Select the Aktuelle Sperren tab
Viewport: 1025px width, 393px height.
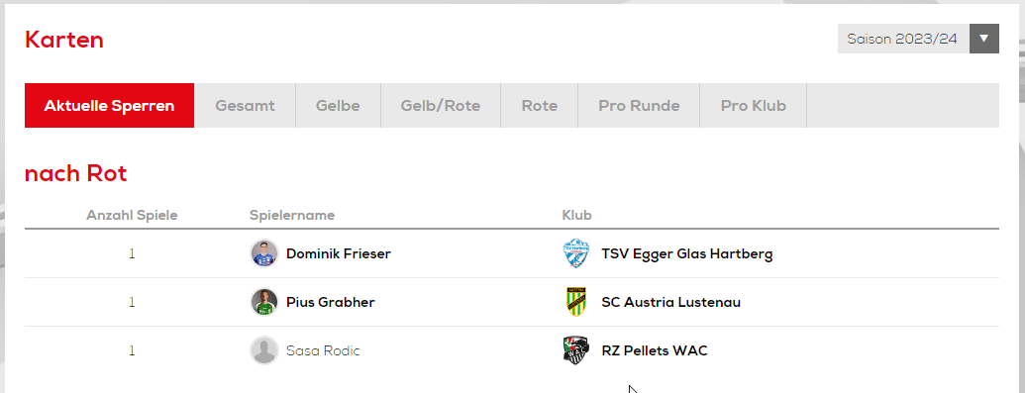click(109, 105)
